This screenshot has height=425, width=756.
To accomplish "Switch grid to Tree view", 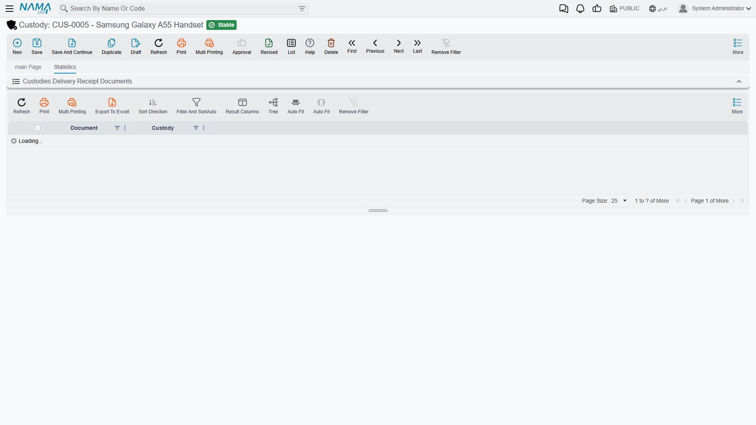I will pos(273,106).
